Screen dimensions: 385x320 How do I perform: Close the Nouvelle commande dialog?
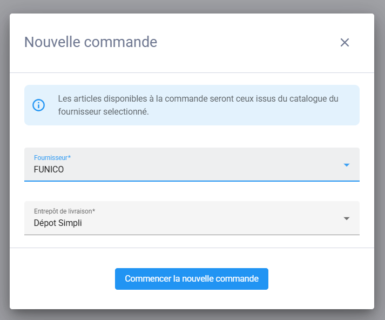point(345,43)
